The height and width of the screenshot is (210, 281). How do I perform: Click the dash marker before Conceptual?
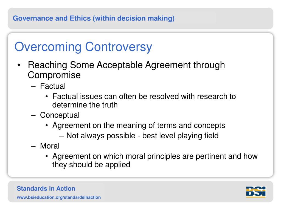33,116
